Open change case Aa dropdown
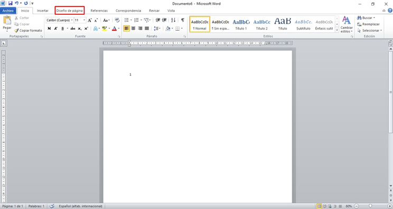 tap(106, 20)
